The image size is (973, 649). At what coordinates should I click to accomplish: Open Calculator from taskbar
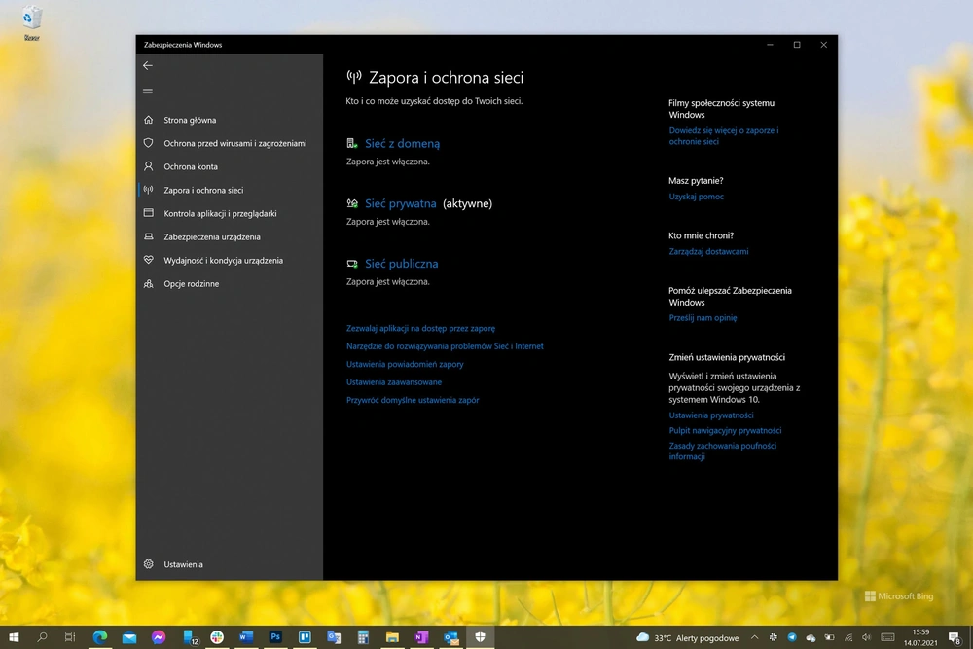tap(363, 637)
